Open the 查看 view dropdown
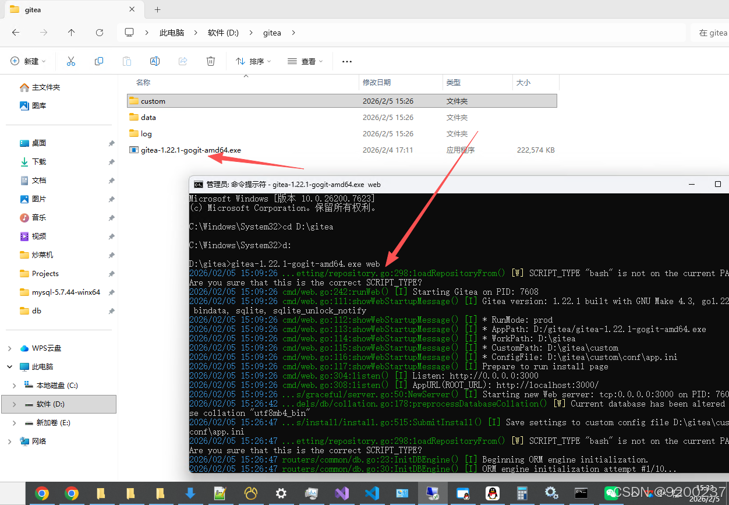Viewport: 729px width, 505px height. coord(306,61)
